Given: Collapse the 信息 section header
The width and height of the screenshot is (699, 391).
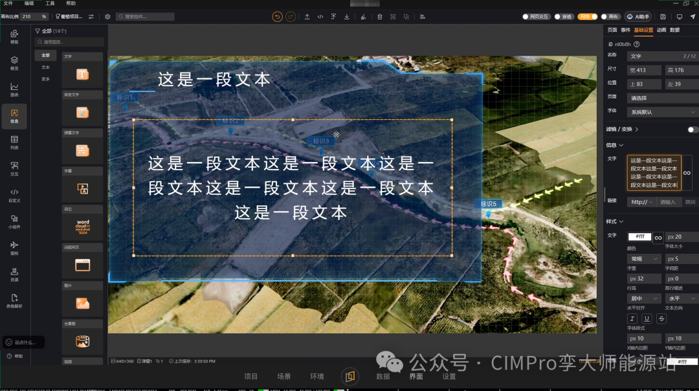Looking at the screenshot, I should [x=615, y=145].
